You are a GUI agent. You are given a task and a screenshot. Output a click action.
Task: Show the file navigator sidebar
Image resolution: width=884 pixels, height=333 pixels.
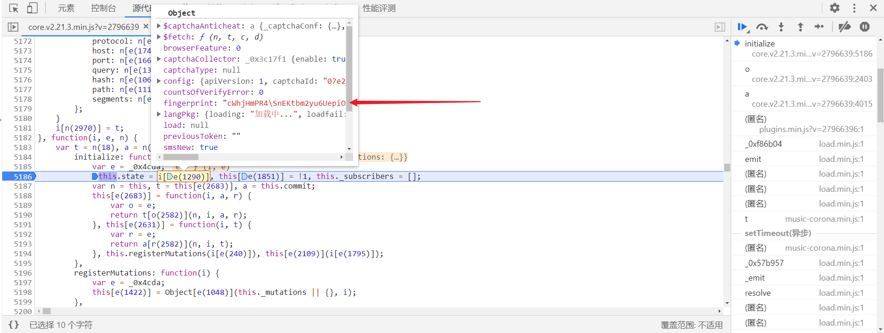tap(13, 27)
